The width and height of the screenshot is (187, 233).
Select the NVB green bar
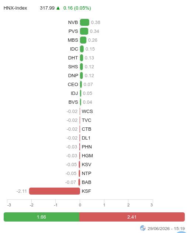[x=84, y=22]
